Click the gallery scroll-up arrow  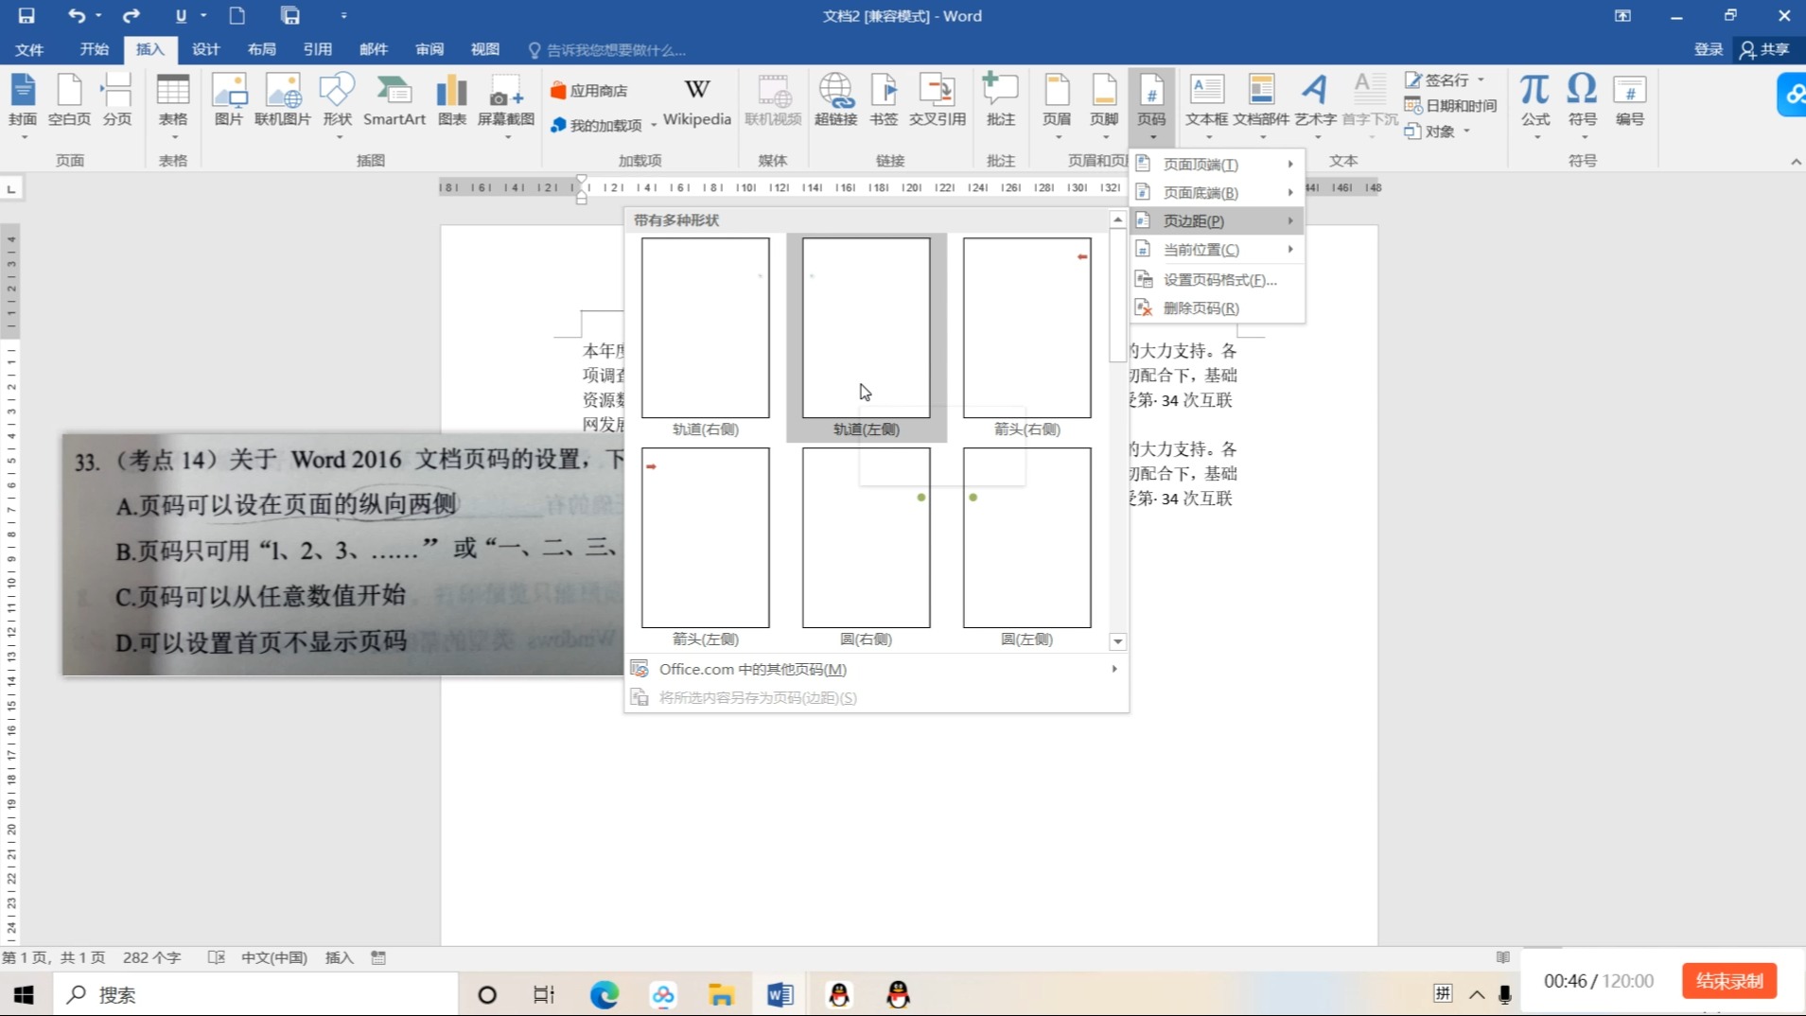point(1117,219)
